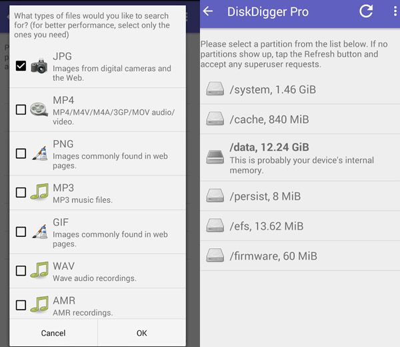This screenshot has height=347, width=400.
Task: Tap the /firmware partition drive icon
Action: (x=215, y=255)
